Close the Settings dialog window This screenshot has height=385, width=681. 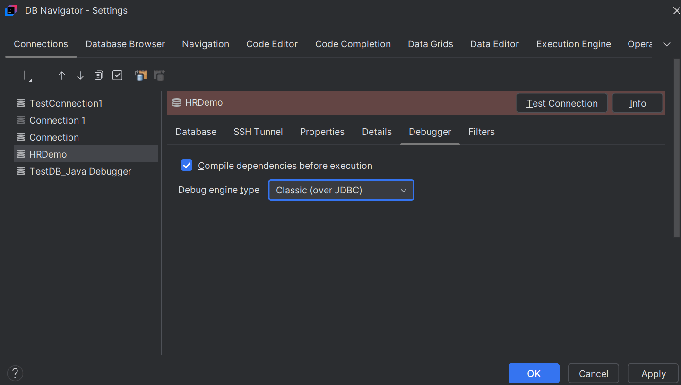(x=676, y=11)
